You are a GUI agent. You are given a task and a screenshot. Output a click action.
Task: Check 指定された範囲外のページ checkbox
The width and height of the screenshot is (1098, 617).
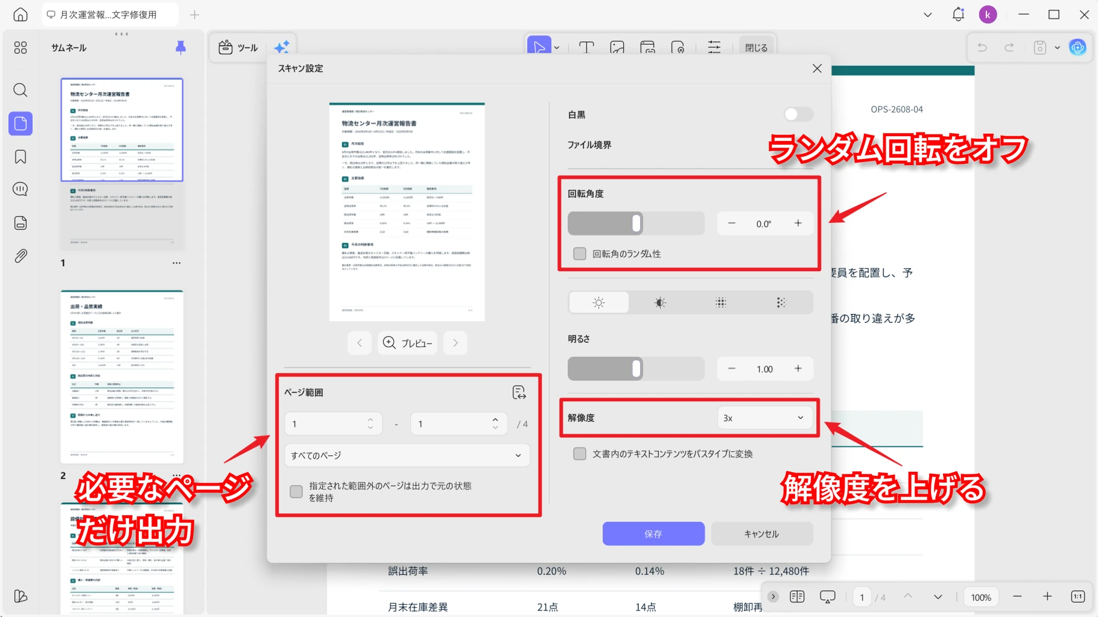coord(296,492)
